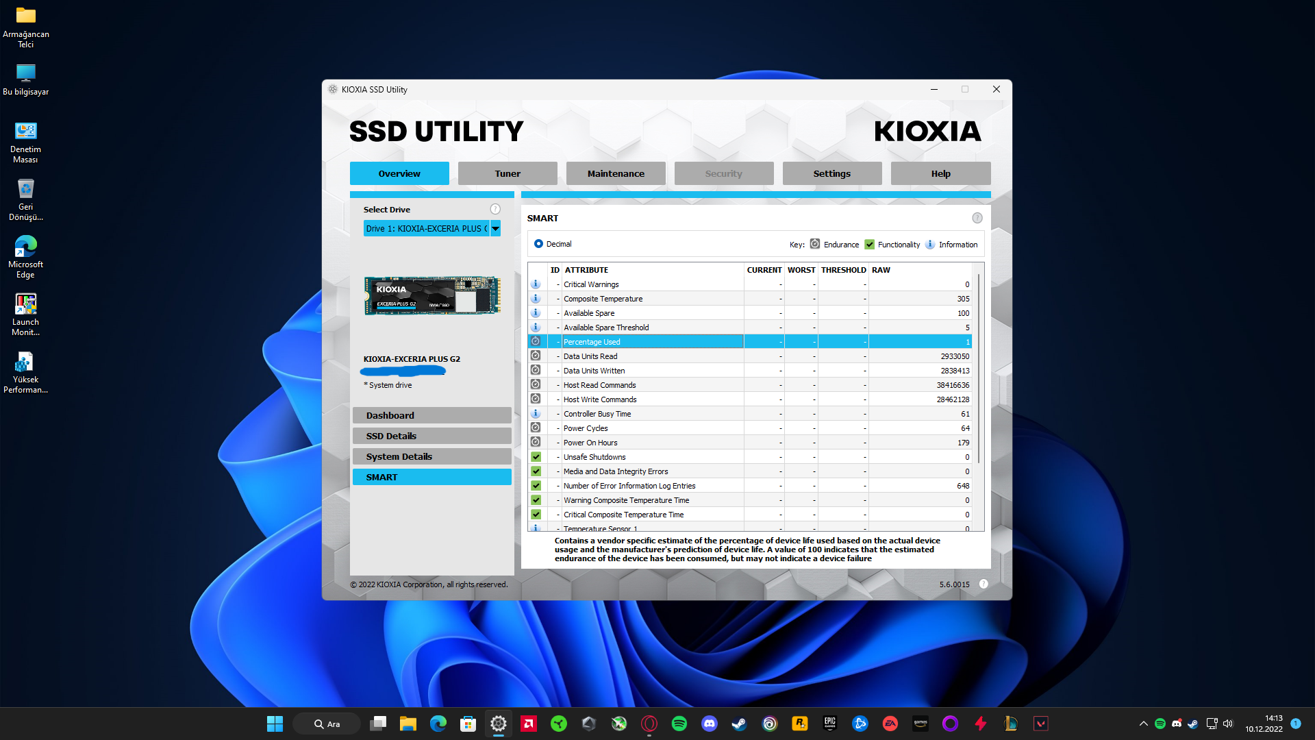
Task: Open Spotify from the taskbar
Action: [679, 724]
